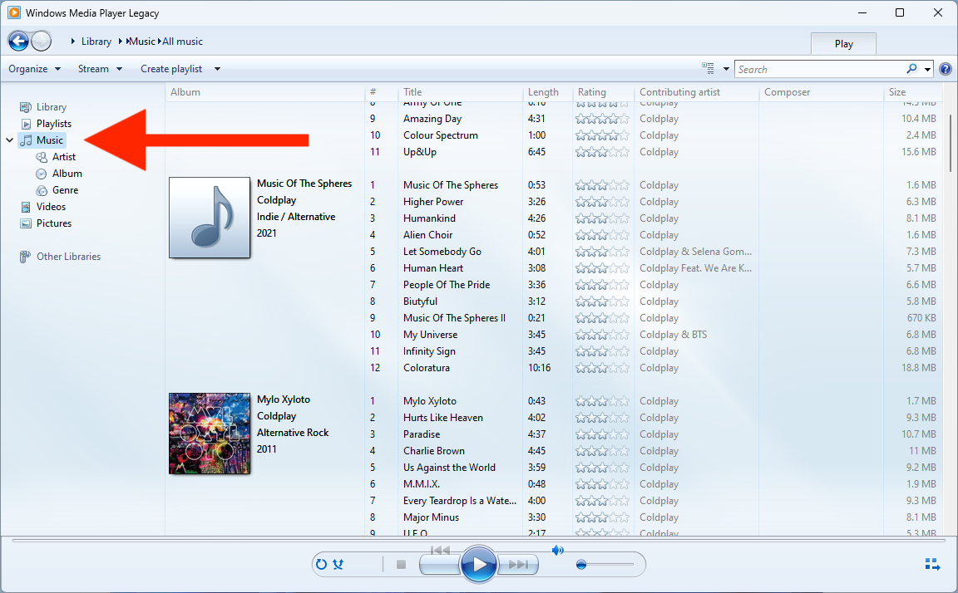Open Other Libraries in the sidebar

pyautogui.click(x=67, y=256)
